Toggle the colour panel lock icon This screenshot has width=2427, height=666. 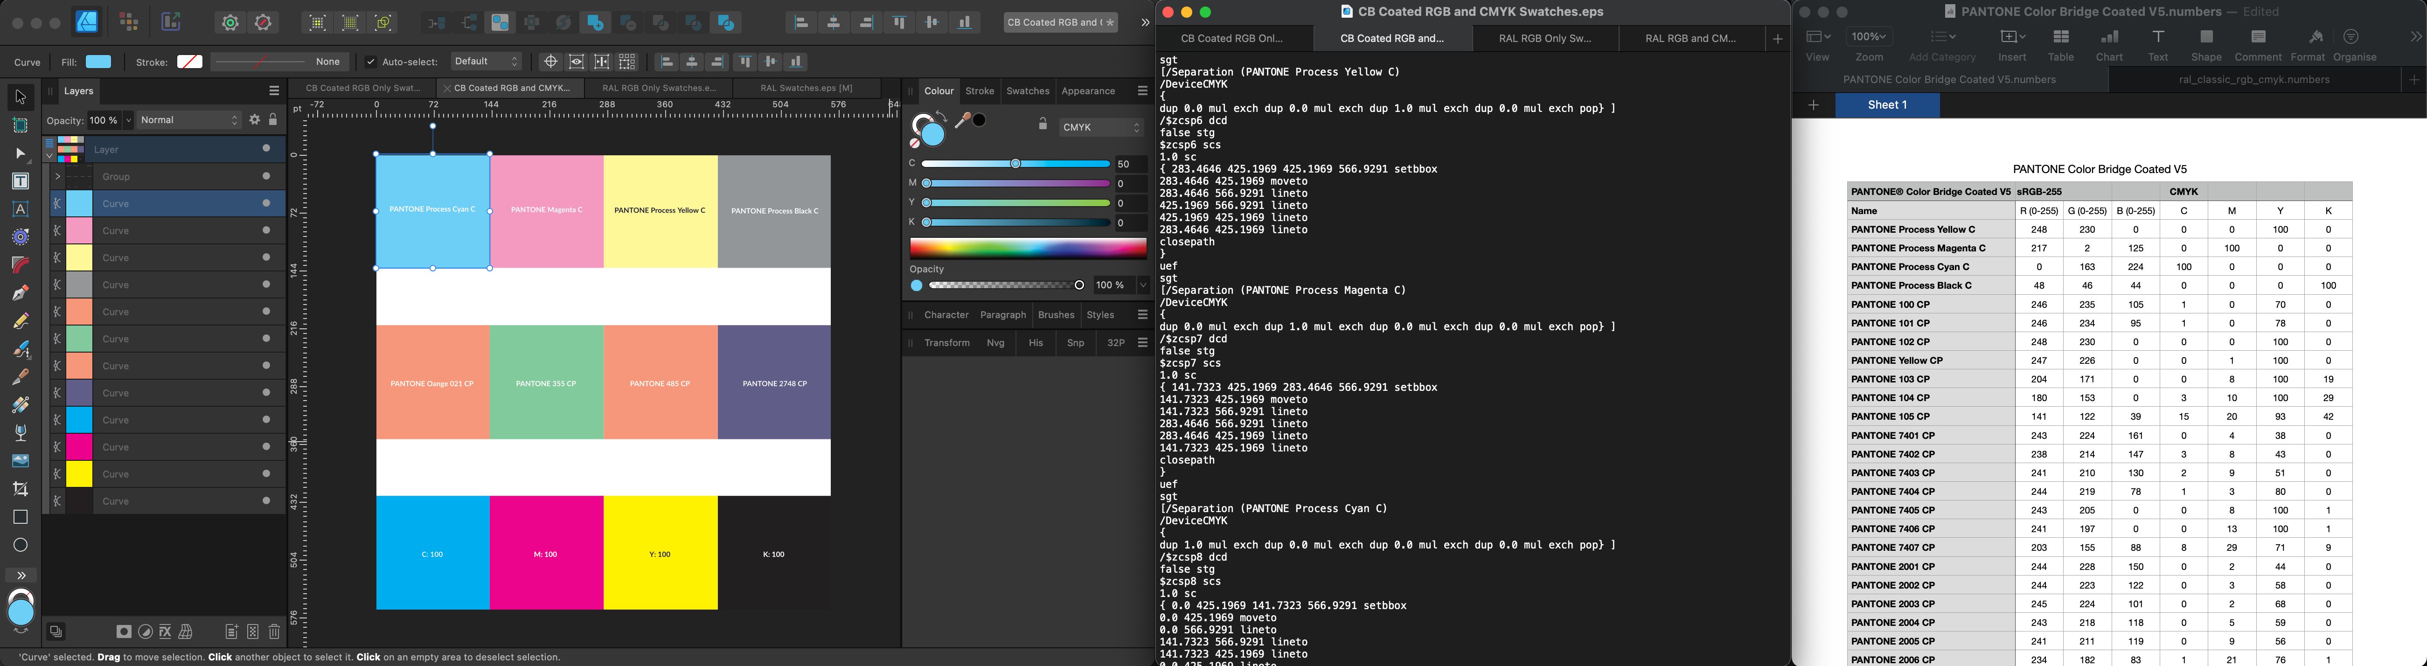[x=1042, y=125]
